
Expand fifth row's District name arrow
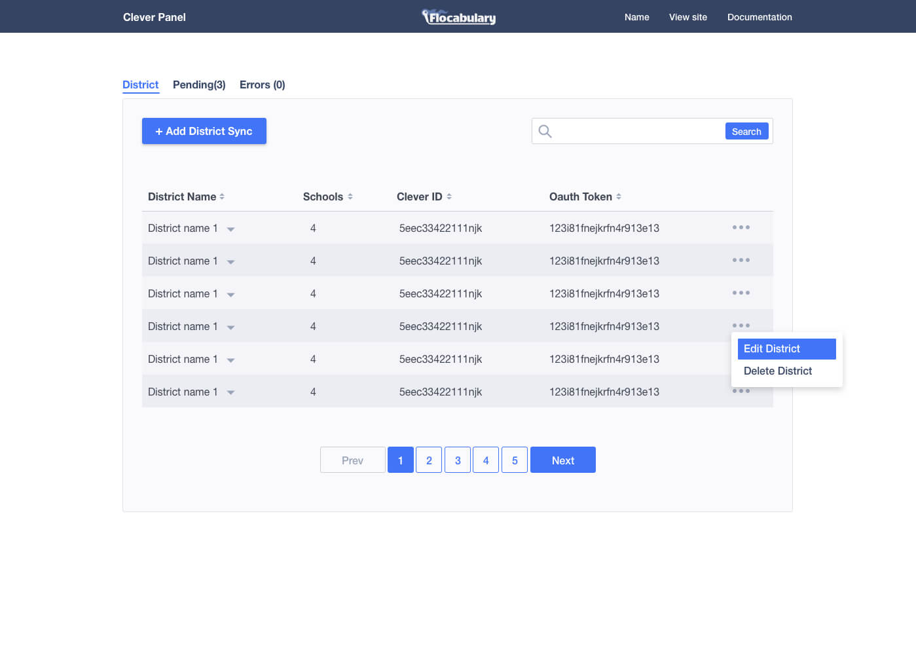pos(230,360)
